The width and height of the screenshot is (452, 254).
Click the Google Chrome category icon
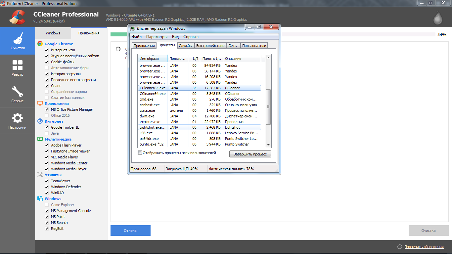coord(40,44)
